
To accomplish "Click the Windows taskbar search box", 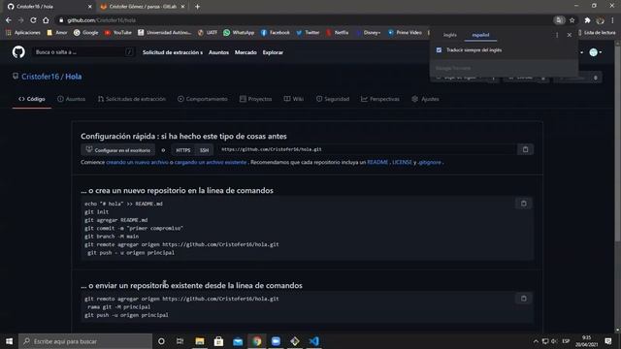I will (85, 341).
